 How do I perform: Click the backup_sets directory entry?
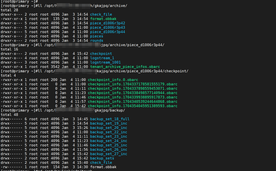pyautogui.click(x=102, y=158)
